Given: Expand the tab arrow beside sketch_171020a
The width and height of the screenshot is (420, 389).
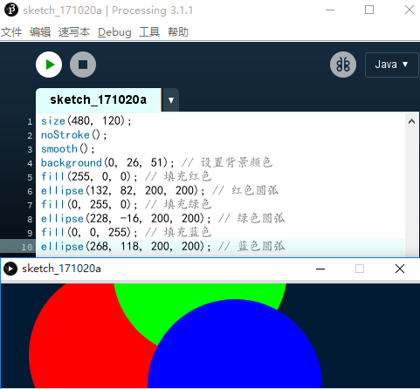Looking at the screenshot, I should pos(171,100).
